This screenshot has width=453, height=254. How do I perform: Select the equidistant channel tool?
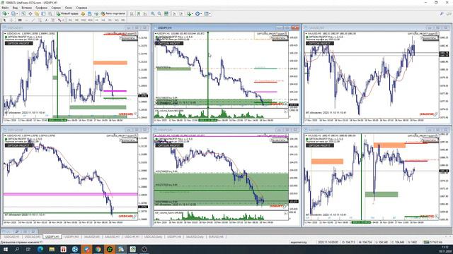click(40, 20)
